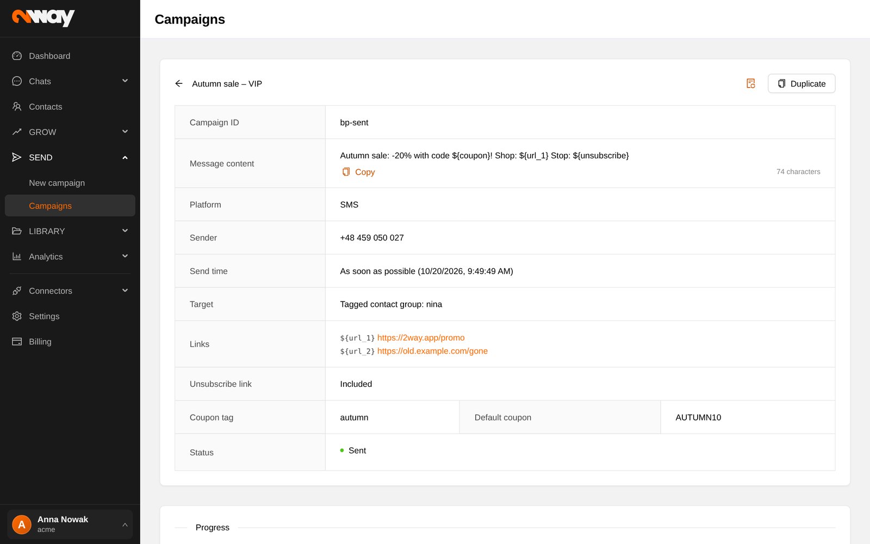Select Campaigns in the sidebar
Viewport: 870px width, 544px height.
70,206
